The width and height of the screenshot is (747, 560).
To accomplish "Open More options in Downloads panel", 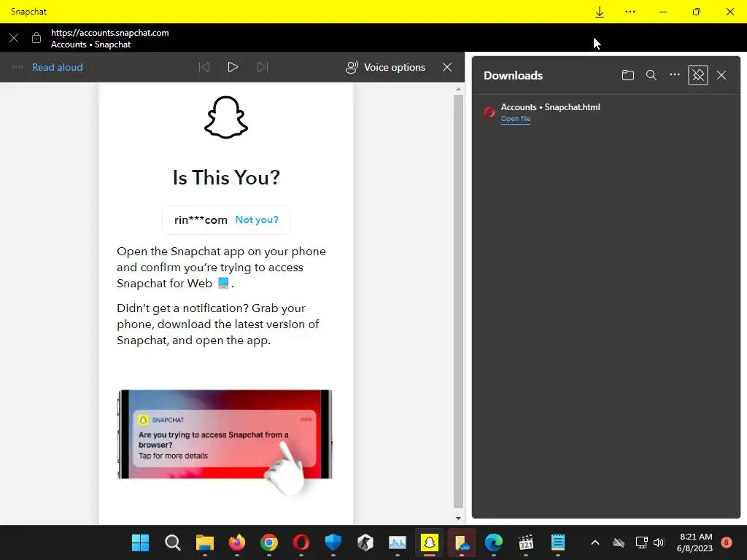I will click(x=675, y=75).
